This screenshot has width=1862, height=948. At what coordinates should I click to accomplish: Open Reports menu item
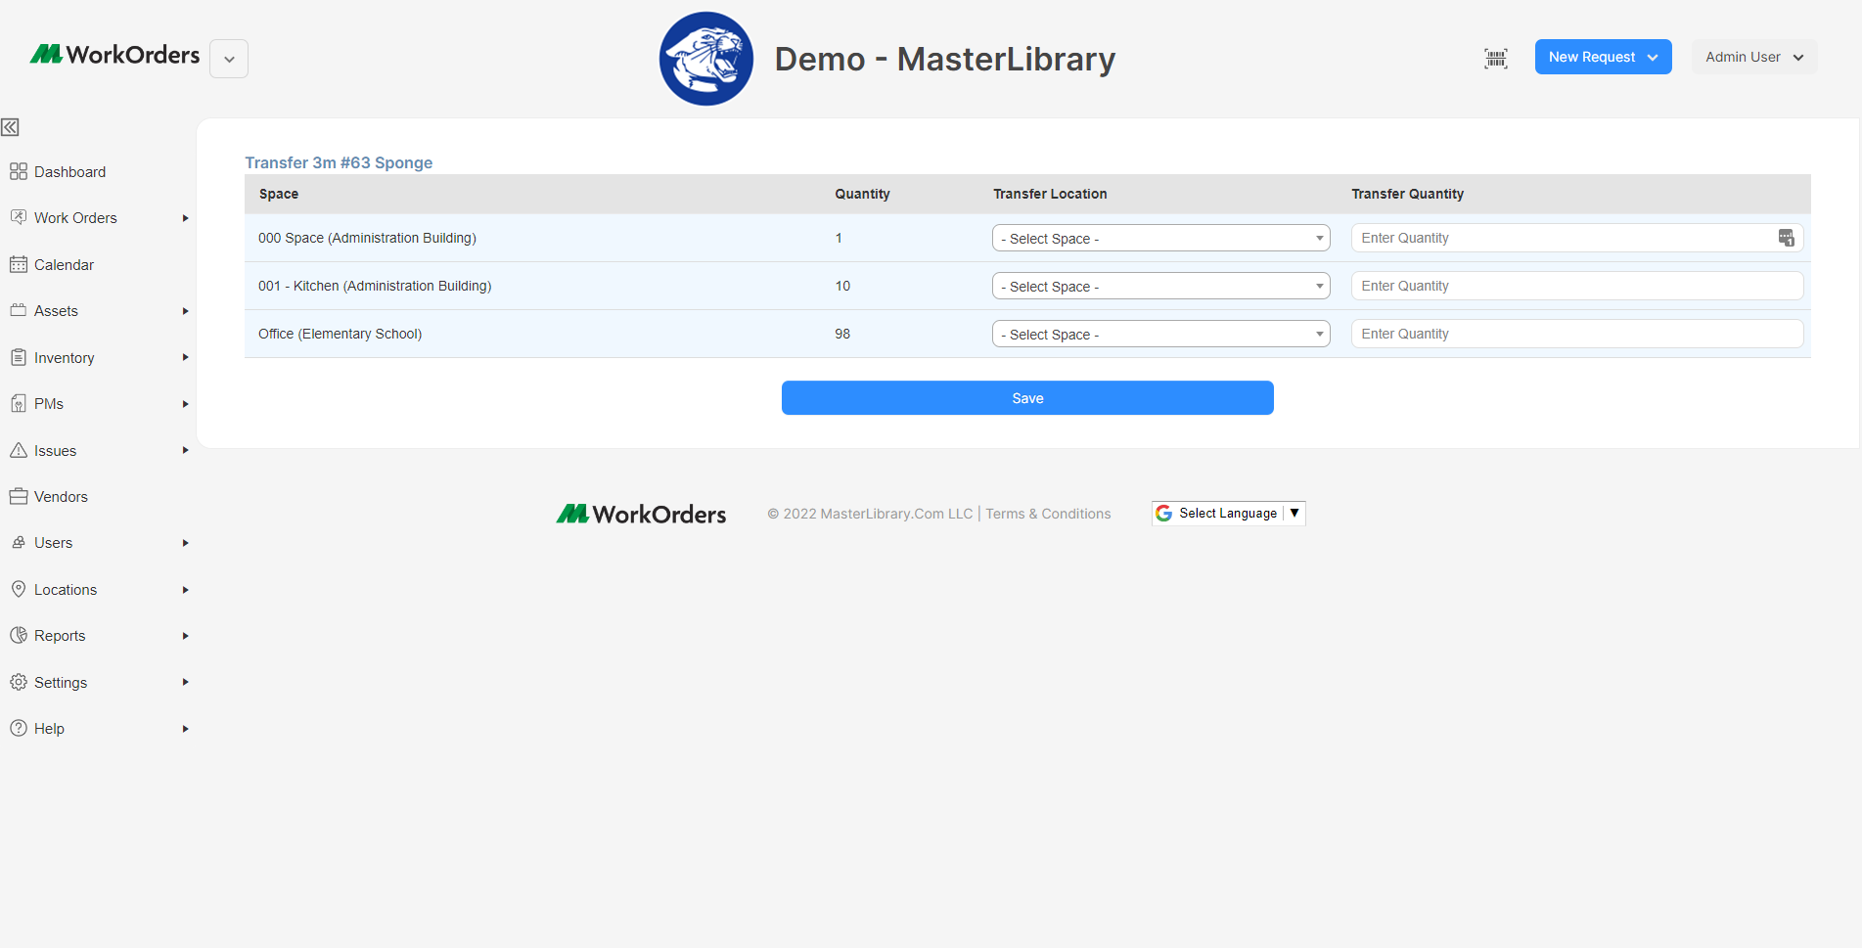pyautogui.click(x=60, y=635)
